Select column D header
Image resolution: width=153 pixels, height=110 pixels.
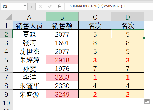pos(127,17)
